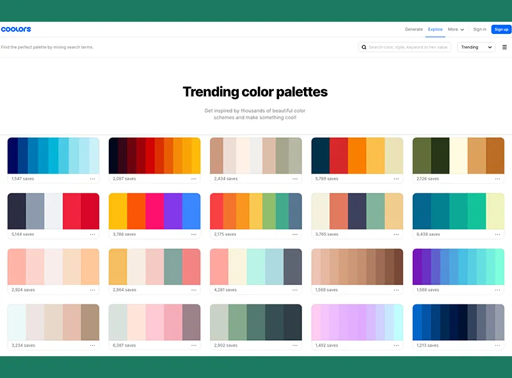Image resolution: width=512 pixels, height=378 pixels.
Task: Expand the More menu in the navigation
Action: [x=456, y=29]
